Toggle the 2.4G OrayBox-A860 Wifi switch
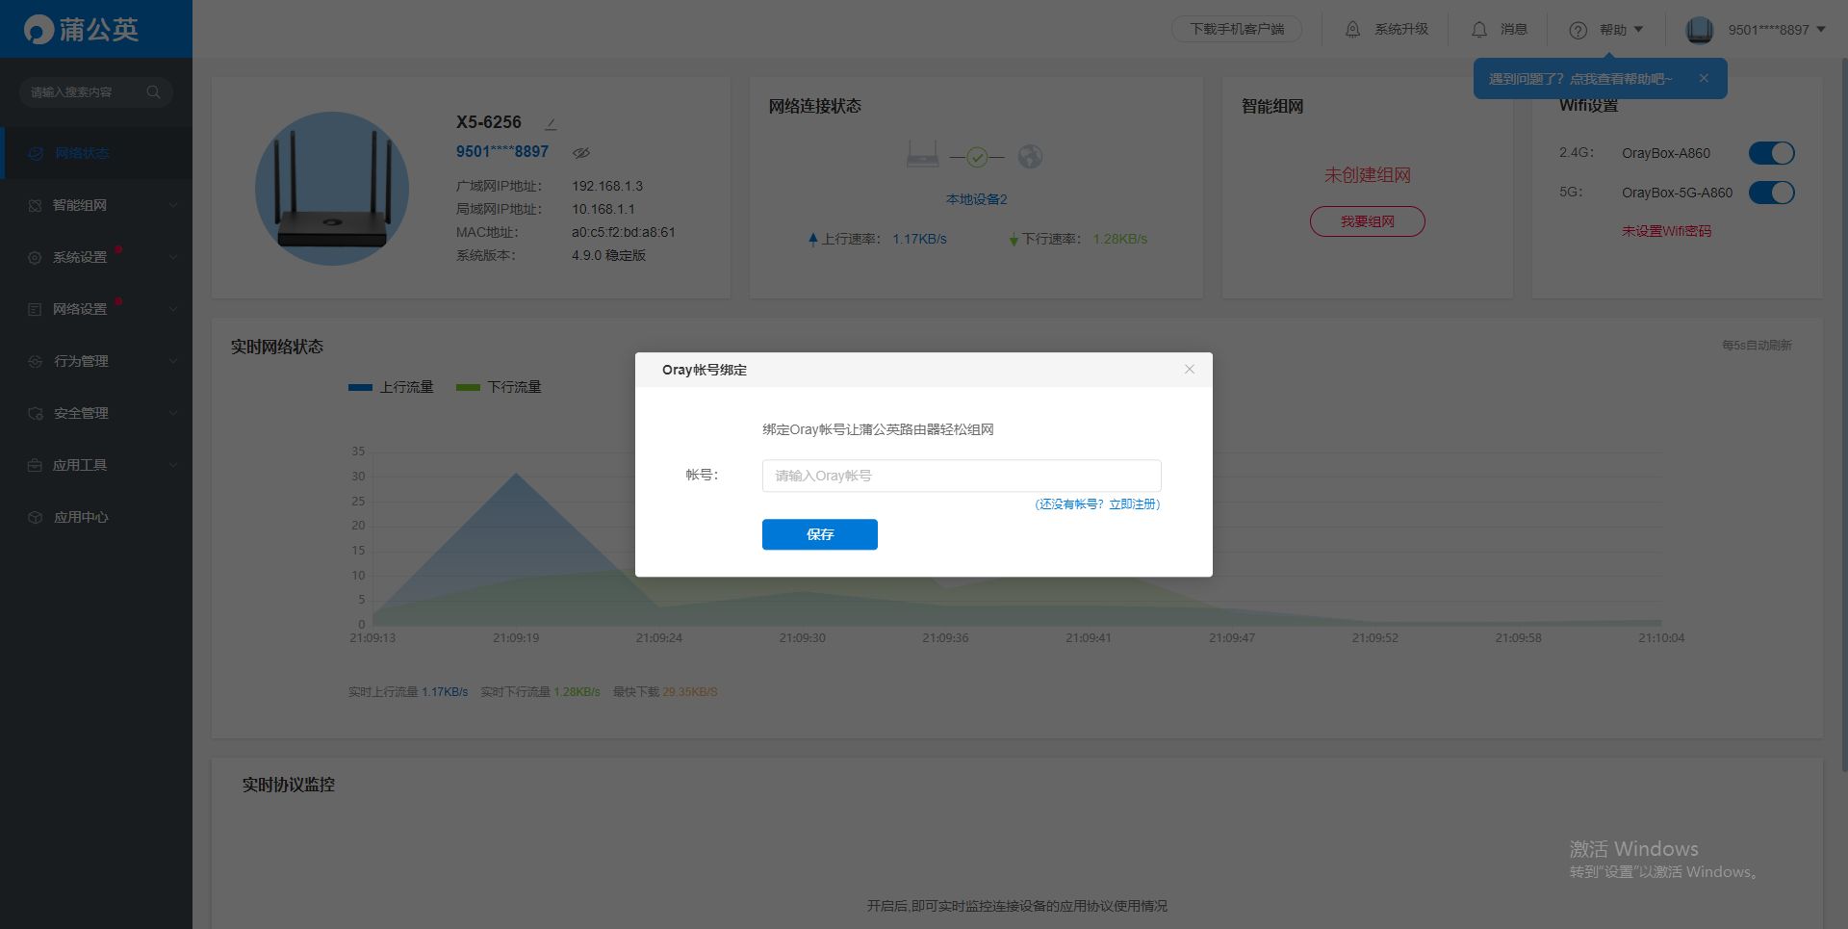Screen dimensions: 1848x929 (x=1770, y=153)
